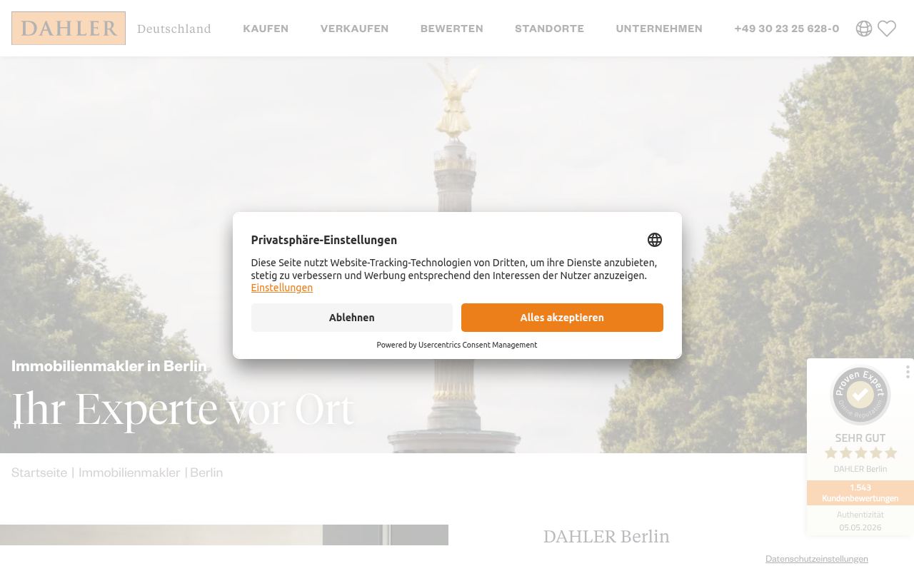Click the DAHLER logo
Image resolution: width=914 pixels, height=571 pixels.
pyautogui.click(x=69, y=29)
